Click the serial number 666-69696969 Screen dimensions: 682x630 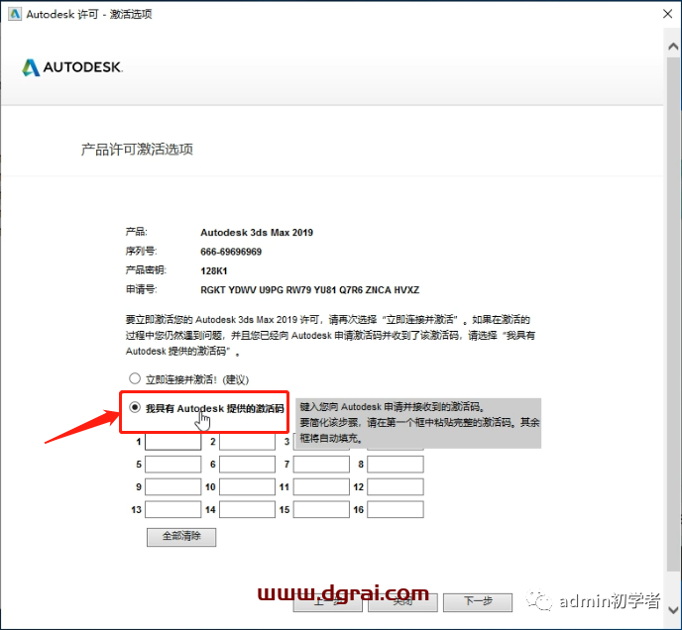click(x=231, y=252)
